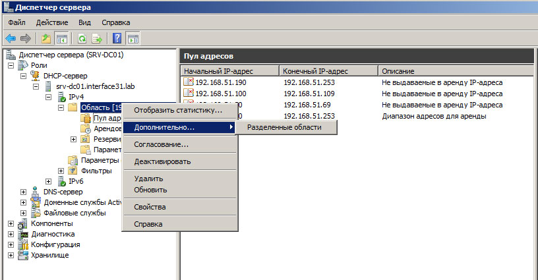Open the Действие menu
This screenshot has height=280, width=538.
pyautogui.click(x=52, y=22)
